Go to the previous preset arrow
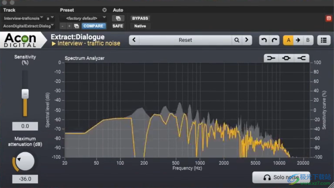334x188 pixels. click(134, 40)
